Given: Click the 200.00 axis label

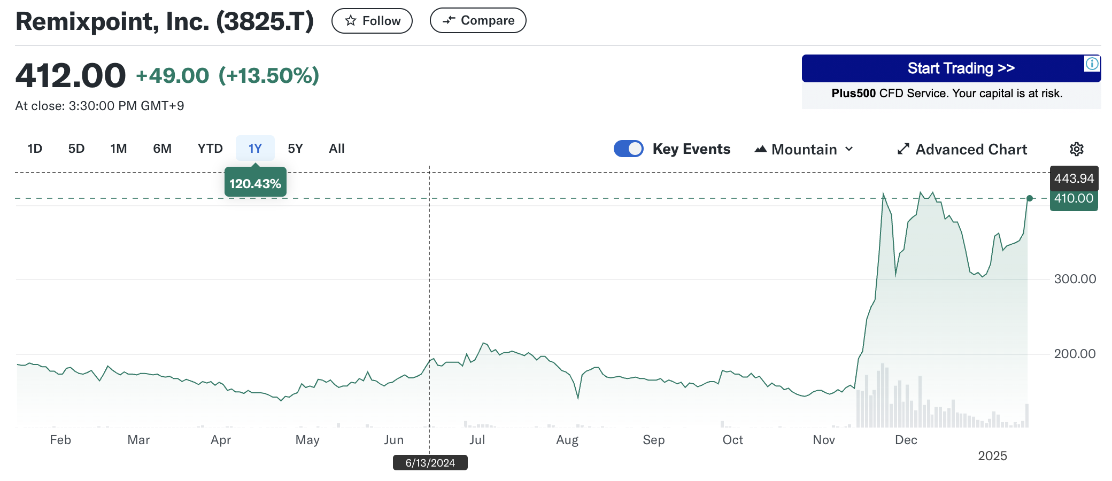Looking at the screenshot, I should tap(1075, 354).
